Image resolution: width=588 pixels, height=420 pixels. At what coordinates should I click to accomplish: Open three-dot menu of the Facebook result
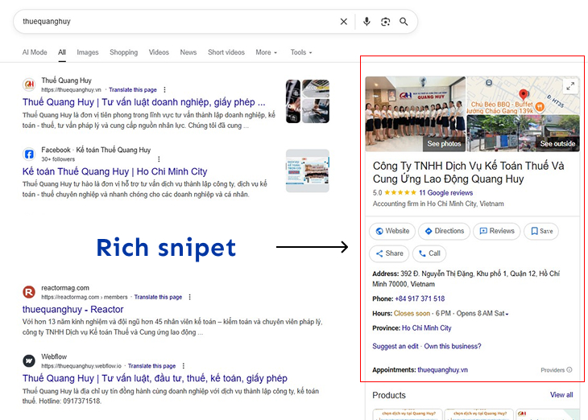click(x=159, y=159)
